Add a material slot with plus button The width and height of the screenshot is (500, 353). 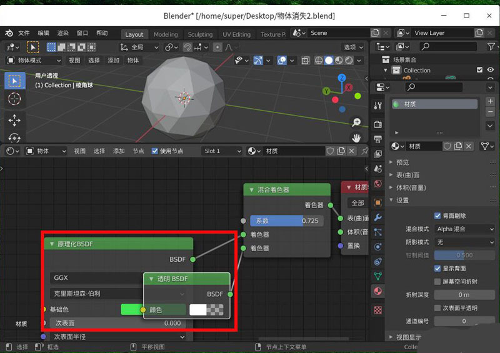490,101
